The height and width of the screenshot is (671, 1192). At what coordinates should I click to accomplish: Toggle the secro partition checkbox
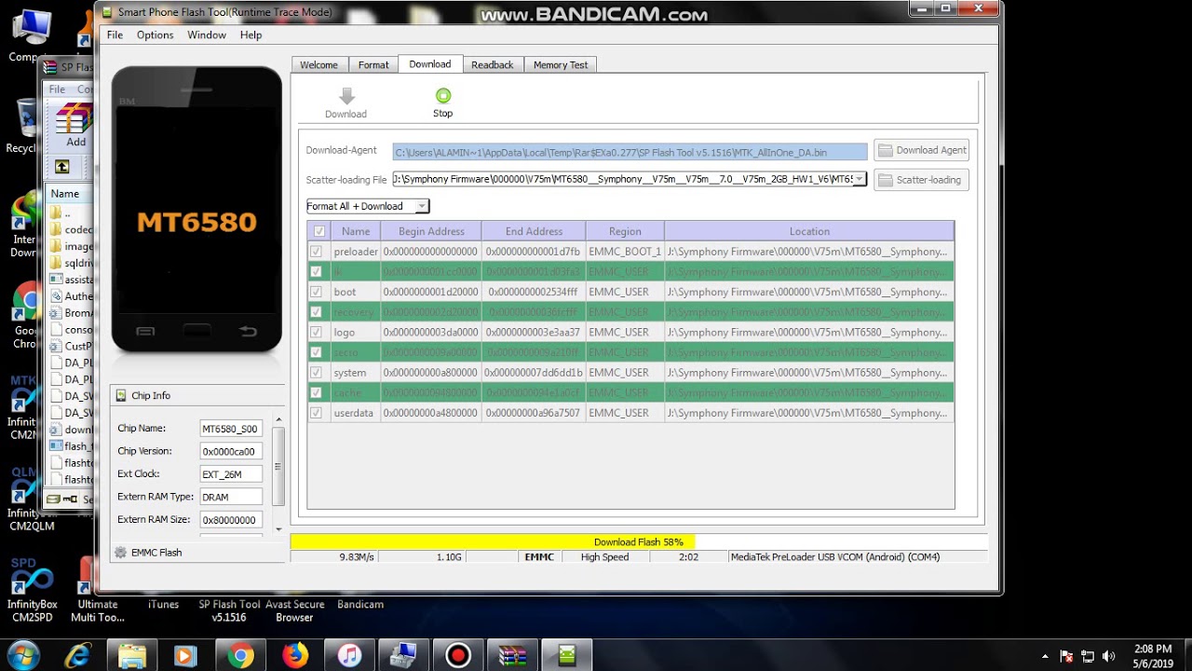click(317, 352)
